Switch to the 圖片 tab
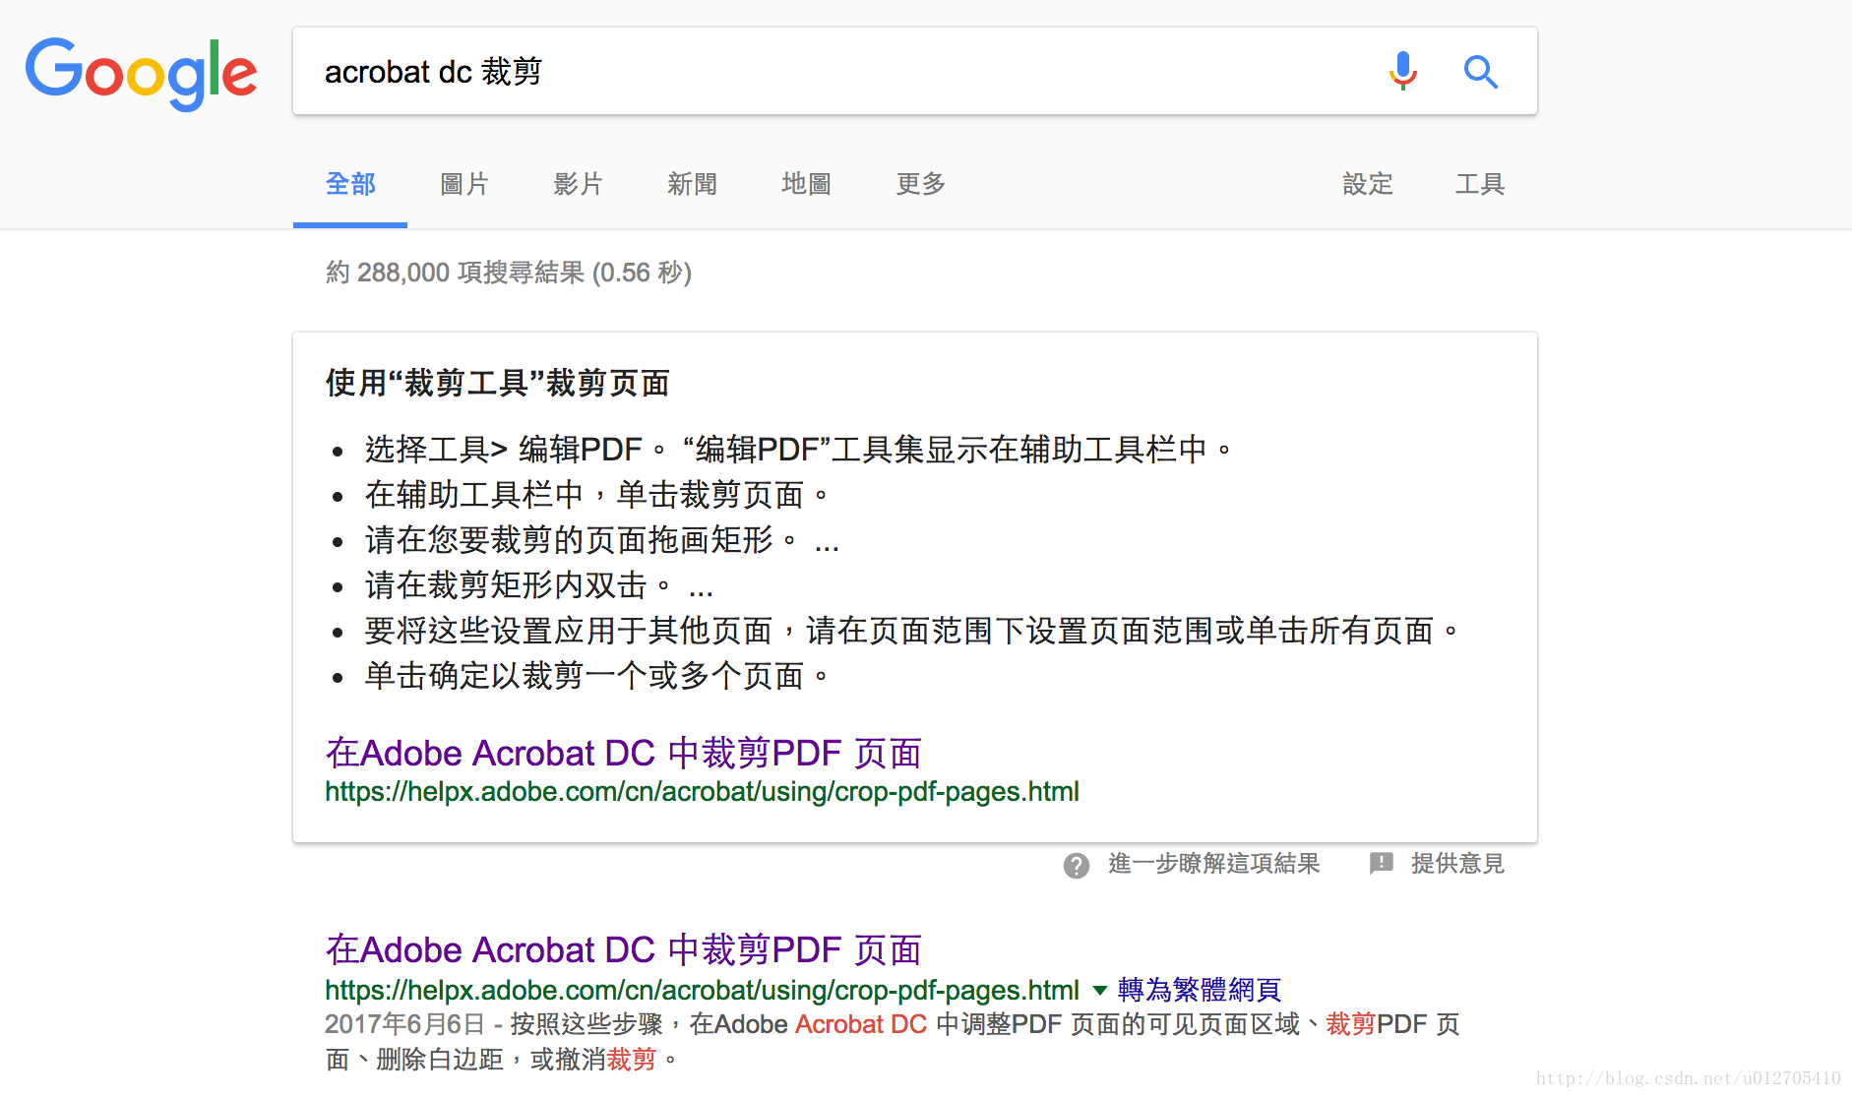Screen dimensions: 1852x1098 [464, 184]
